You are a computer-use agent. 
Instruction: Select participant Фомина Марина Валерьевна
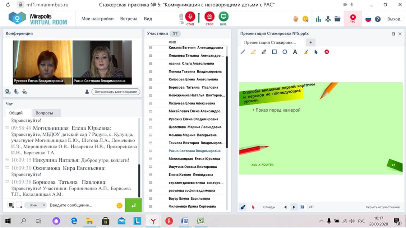pos(192,135)
